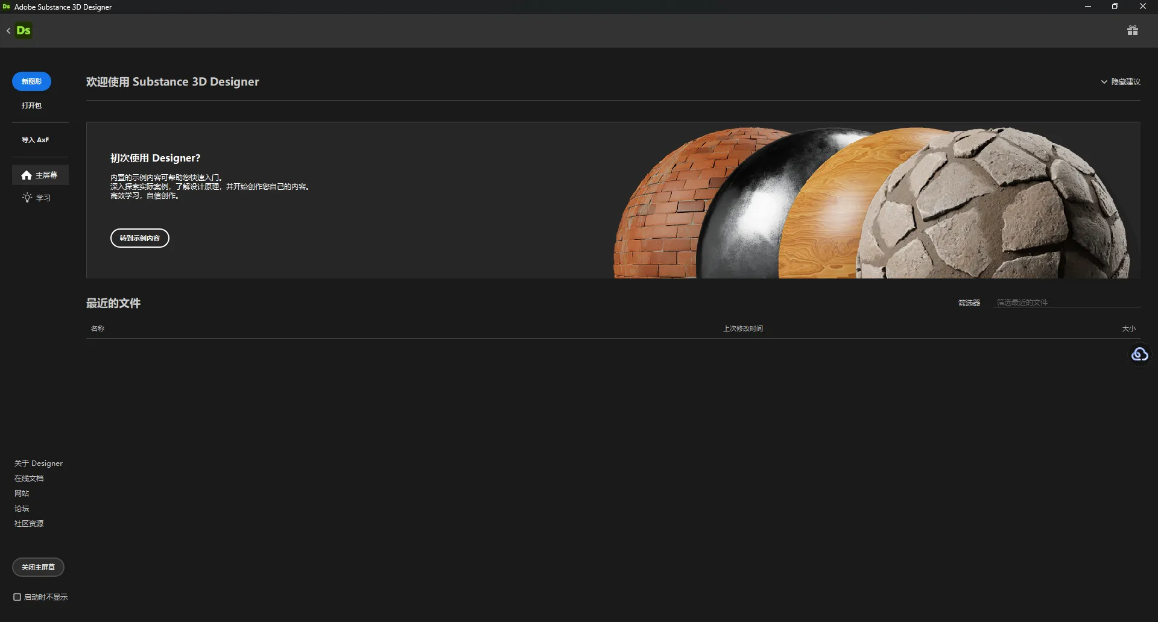Screen dimensions: 1158x622
Task: Click 导入 AxF to import
Action: (35, 140)
